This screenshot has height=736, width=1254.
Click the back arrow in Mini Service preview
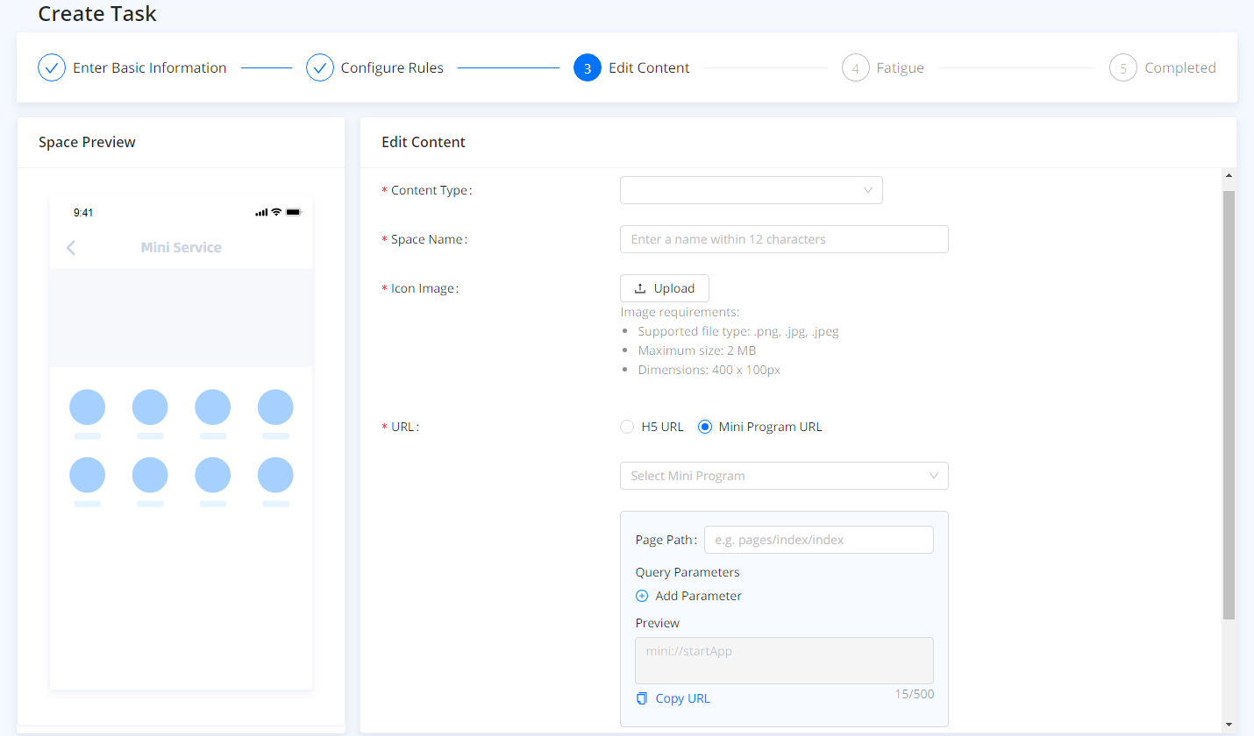[71, 248]
